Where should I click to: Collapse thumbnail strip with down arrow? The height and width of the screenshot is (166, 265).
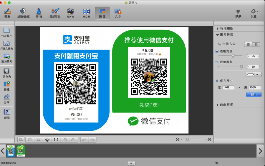tap(131, 163)
